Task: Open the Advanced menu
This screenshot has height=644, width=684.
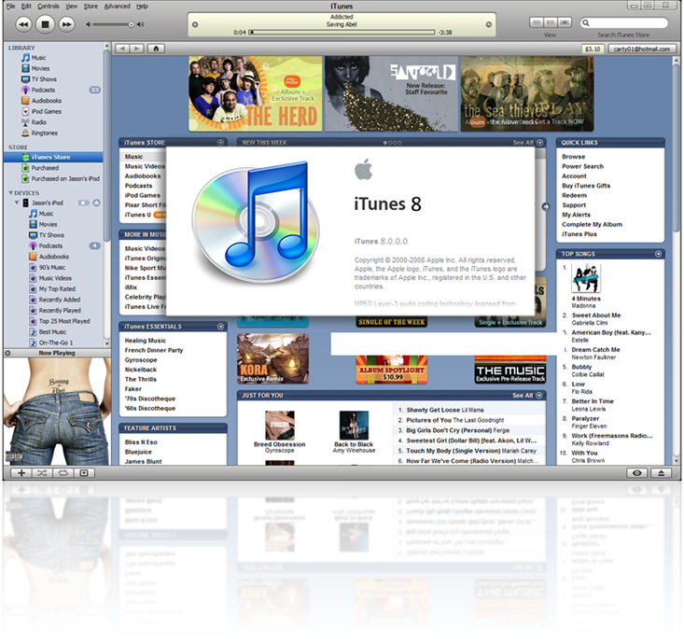Action: point(117,7)
